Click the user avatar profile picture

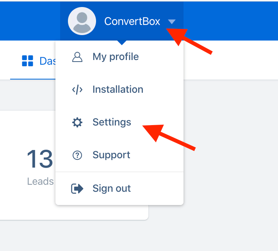[82, 21]
